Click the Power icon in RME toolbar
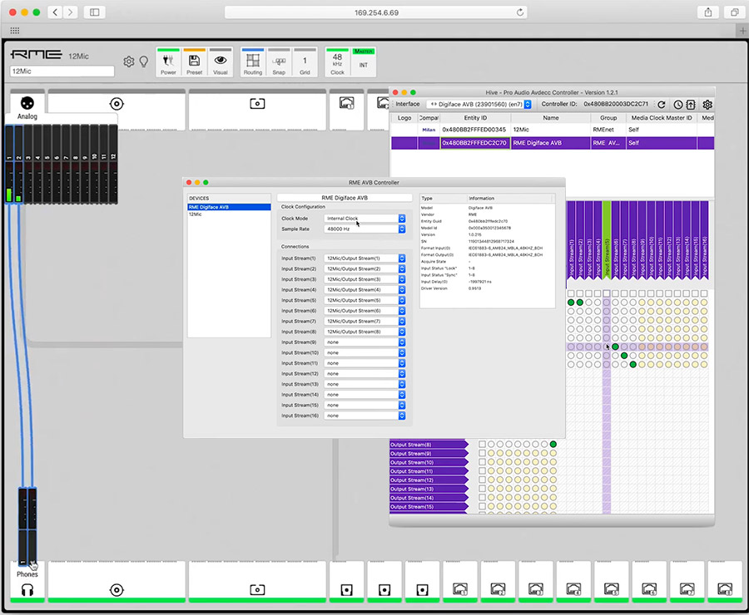Image resolution: width=749 pixels, height=615 pixels. coord(168,61)
